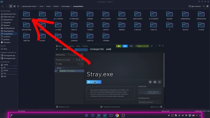The width and height of the screenshot is (210, 118).
Task: Select folder 2348590
Action: click(x=74, y=37)
